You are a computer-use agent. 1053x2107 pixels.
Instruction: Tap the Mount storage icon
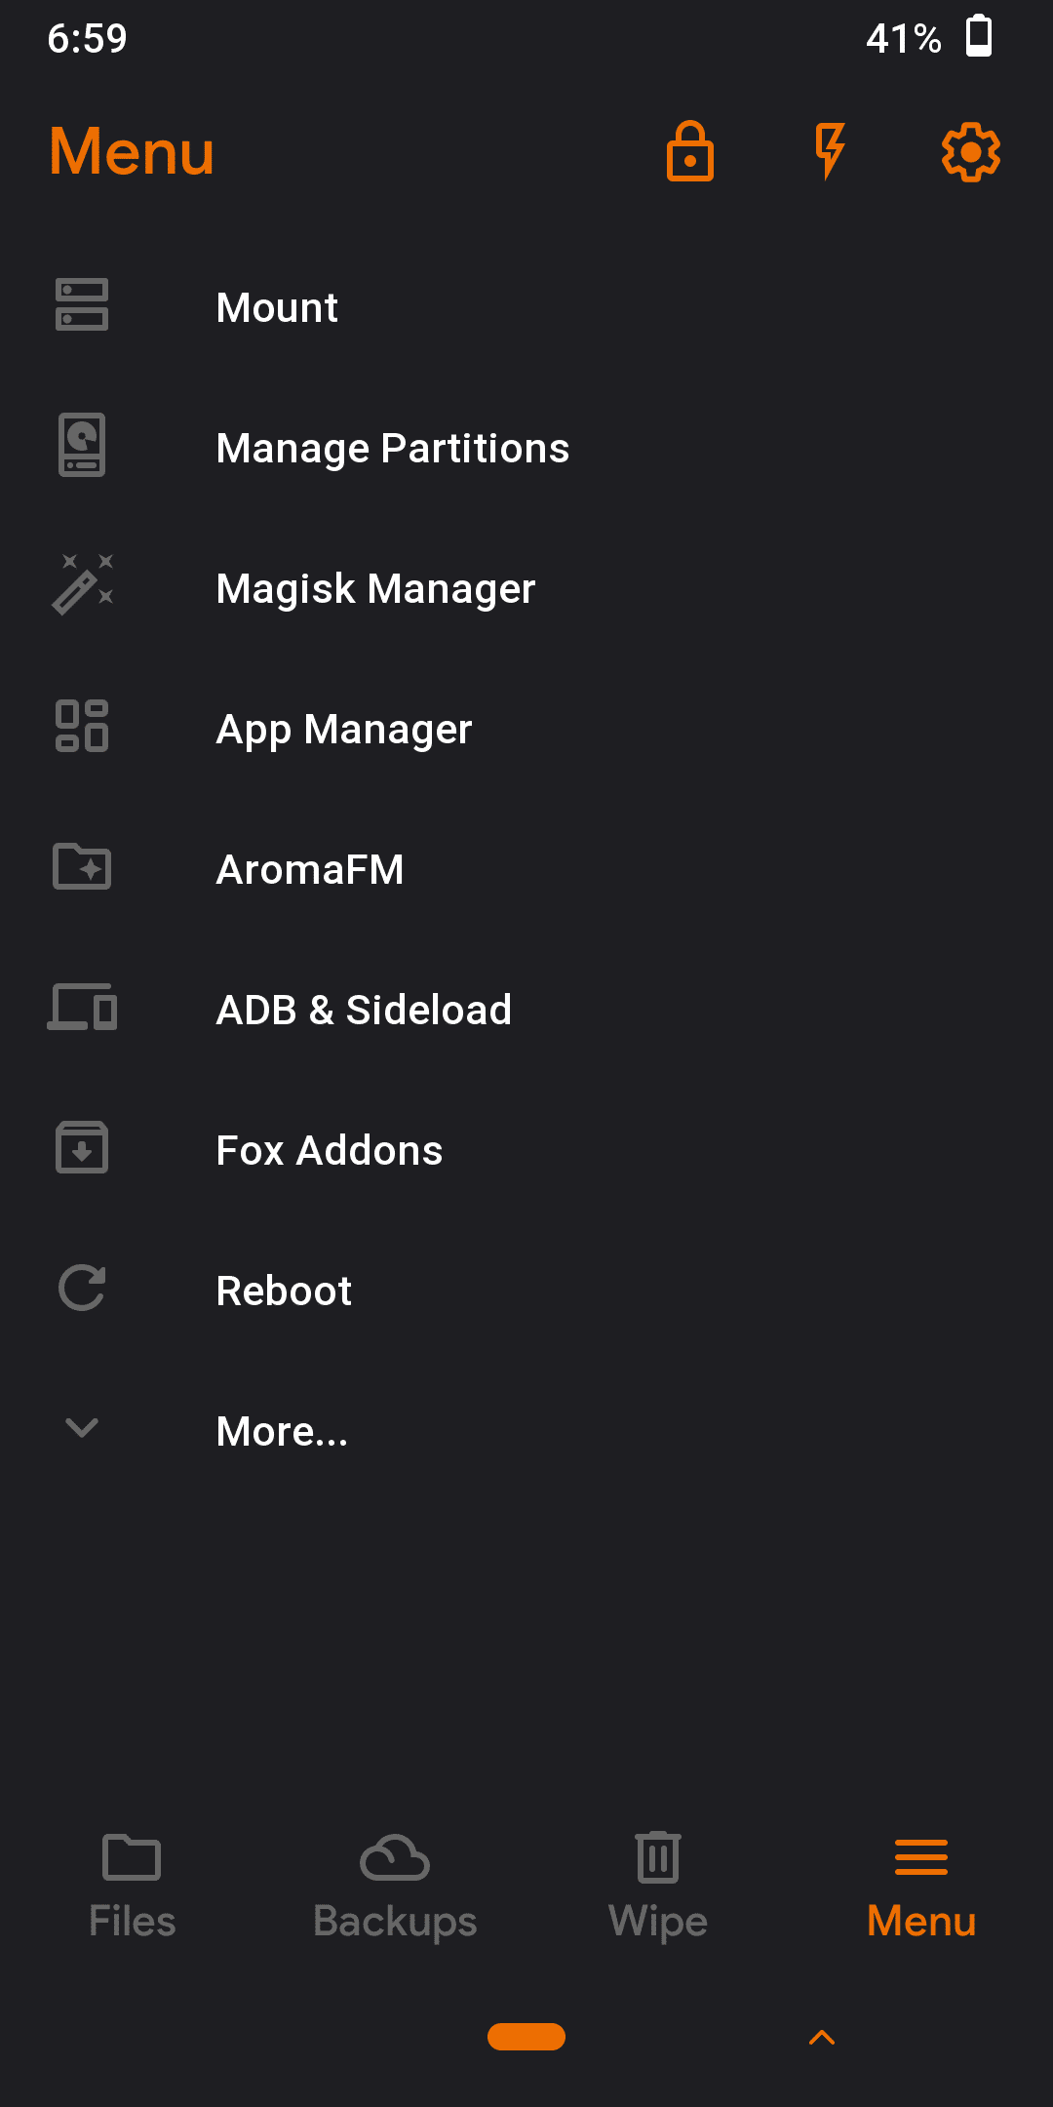tap(82, 305)
